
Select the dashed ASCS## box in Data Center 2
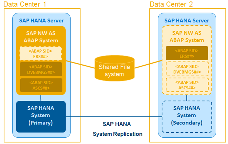(x=187, y=85)
